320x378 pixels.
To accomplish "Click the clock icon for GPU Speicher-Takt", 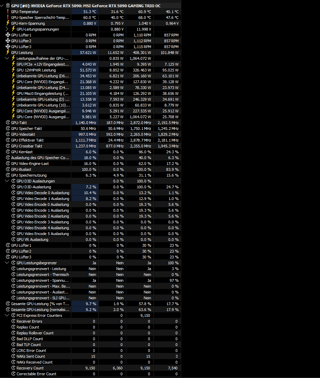I will tap(8, 128).
